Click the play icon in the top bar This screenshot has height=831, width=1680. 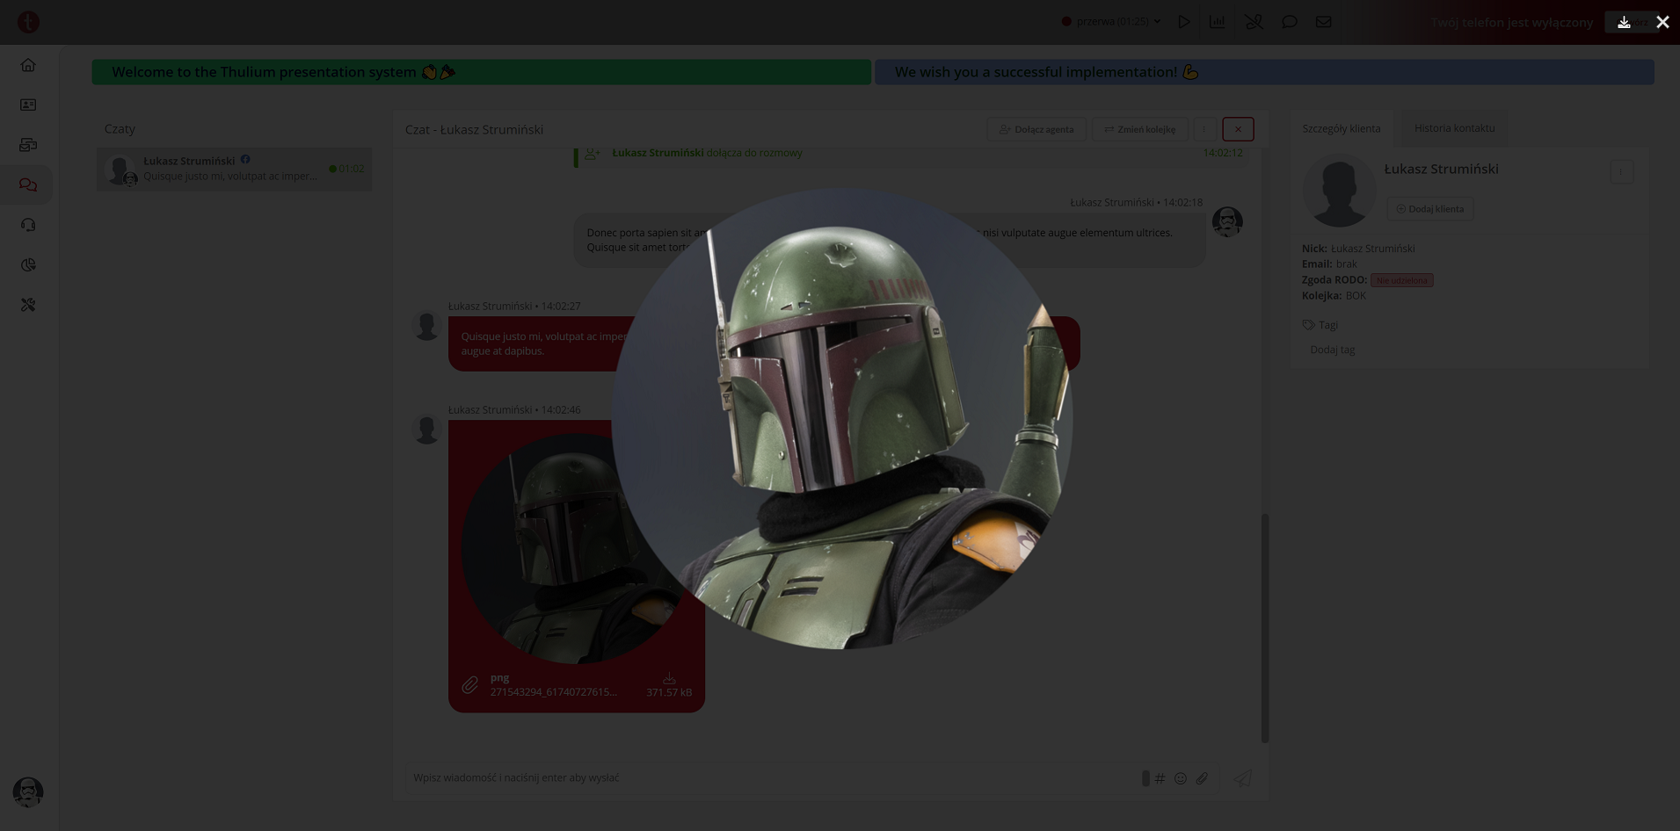pyautogui.click(x=1184, y=22)
